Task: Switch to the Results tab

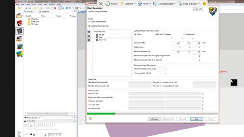Action: coord(30,12)
